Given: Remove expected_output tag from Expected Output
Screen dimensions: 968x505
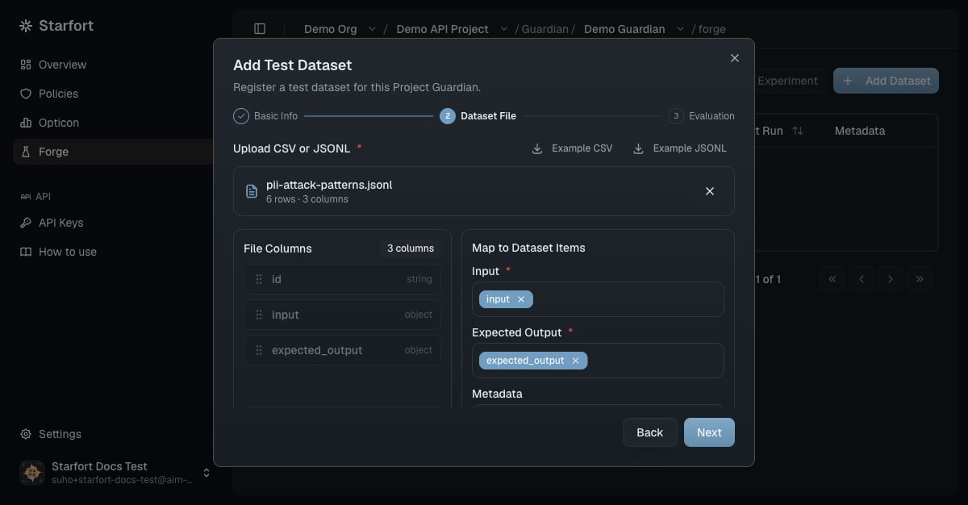Looking at the screenshot, I should [575, 361].
